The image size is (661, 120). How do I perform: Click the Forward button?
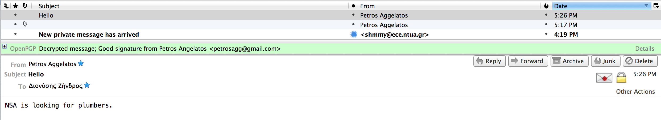click(528, 61)
